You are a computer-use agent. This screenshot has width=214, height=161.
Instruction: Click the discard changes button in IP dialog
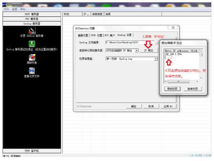tap(193, 89)
